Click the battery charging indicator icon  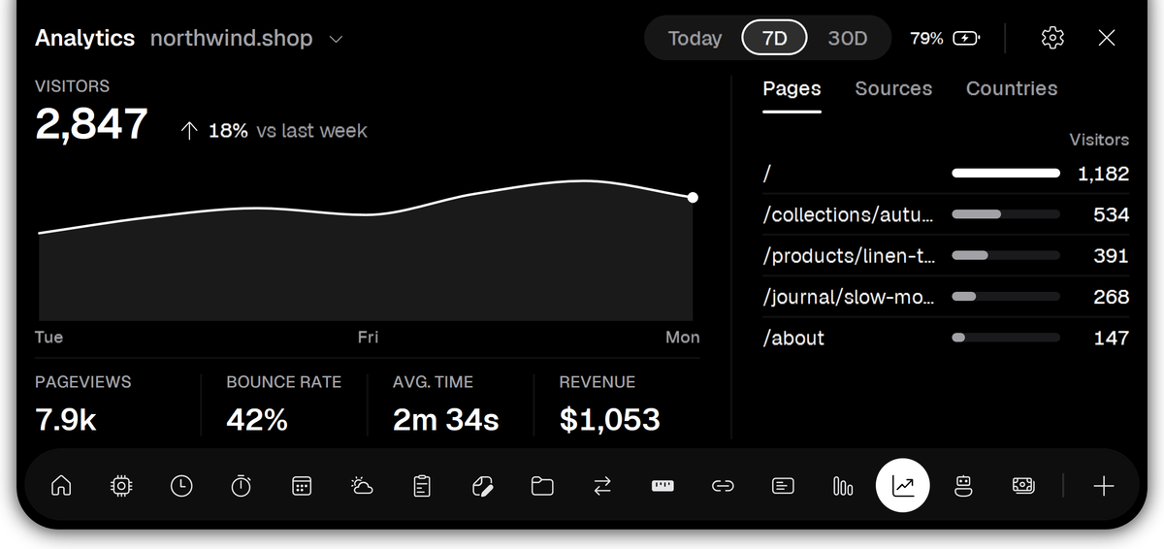point(967,39)
